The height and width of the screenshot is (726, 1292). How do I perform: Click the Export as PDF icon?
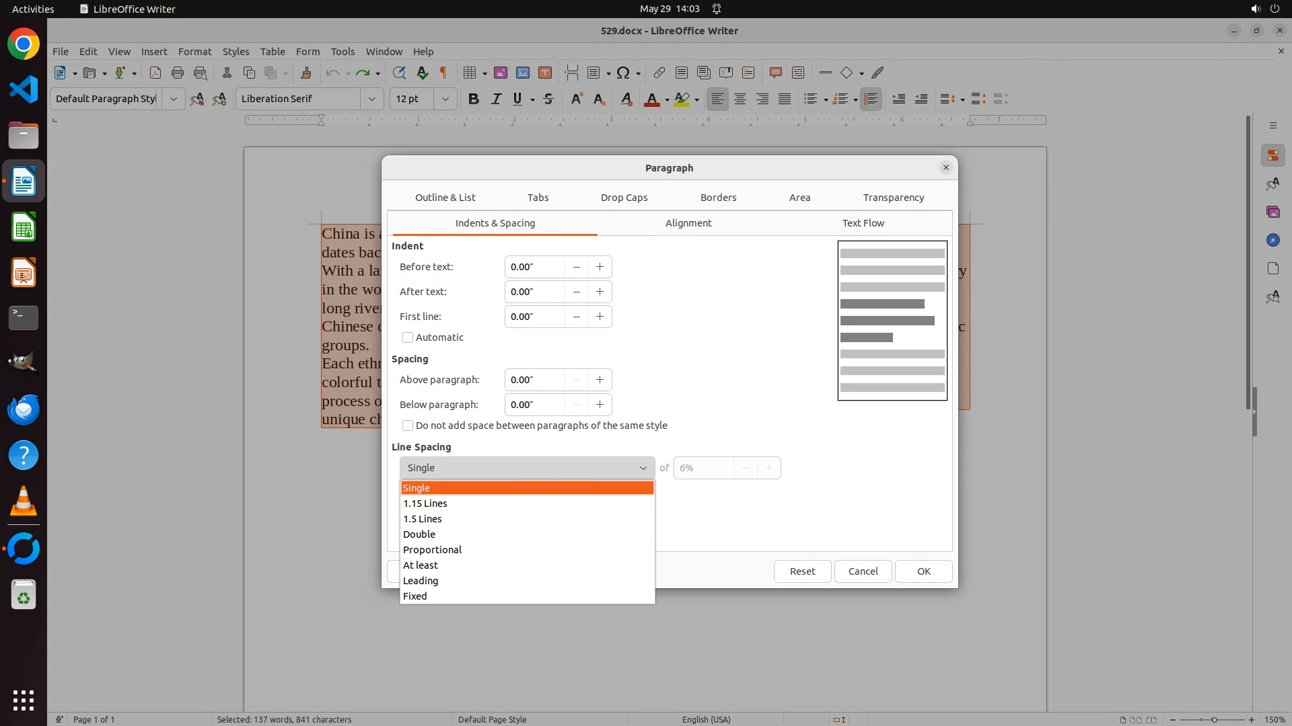(x=155, y=73)
